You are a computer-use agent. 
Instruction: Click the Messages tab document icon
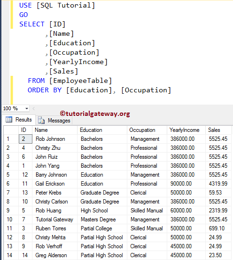(x=41, y=120)
